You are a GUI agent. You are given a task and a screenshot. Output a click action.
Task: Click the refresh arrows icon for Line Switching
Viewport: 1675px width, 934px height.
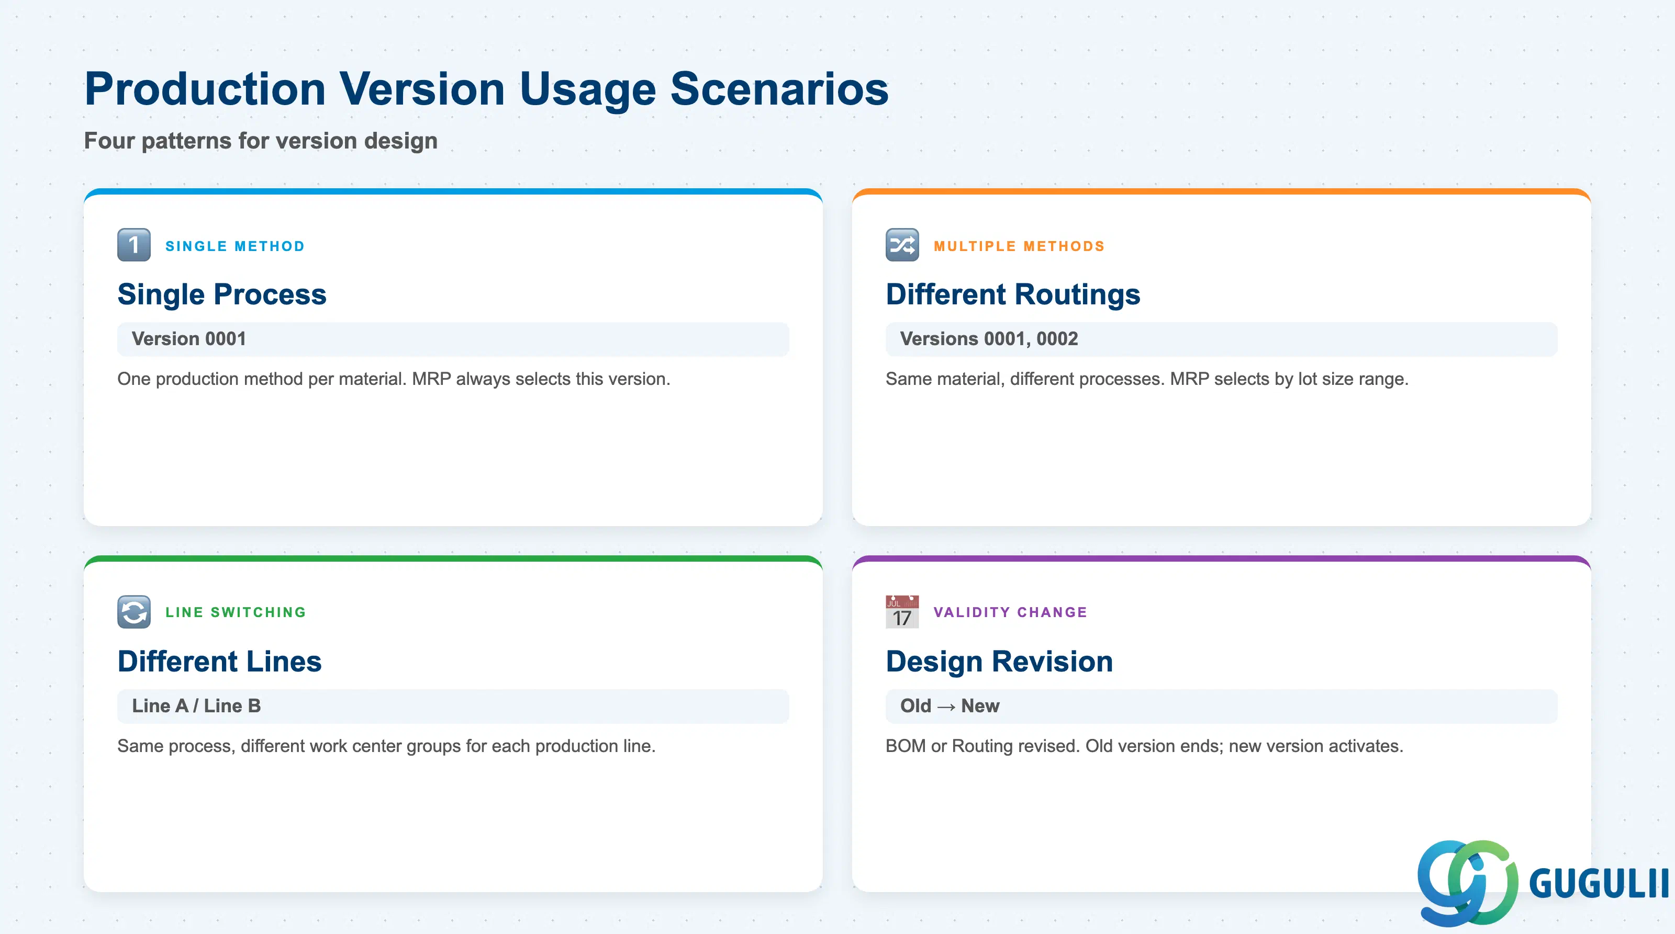[134, 612]
